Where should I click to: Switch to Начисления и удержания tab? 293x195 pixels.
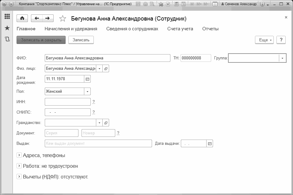[71, 29]
